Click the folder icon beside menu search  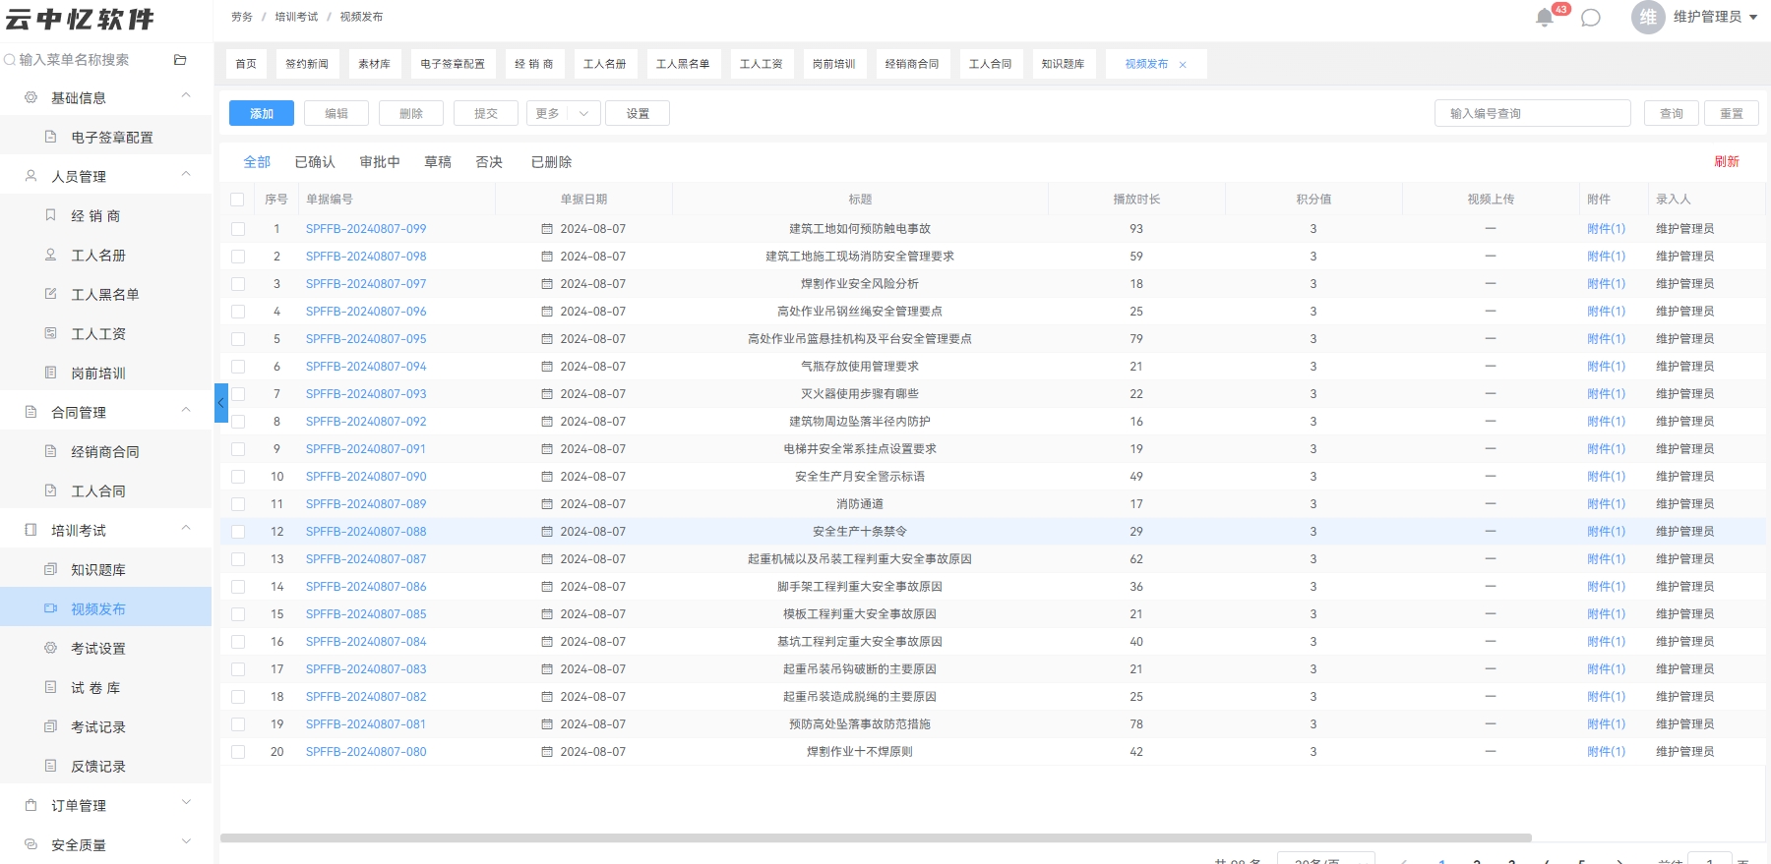point(180,60)
